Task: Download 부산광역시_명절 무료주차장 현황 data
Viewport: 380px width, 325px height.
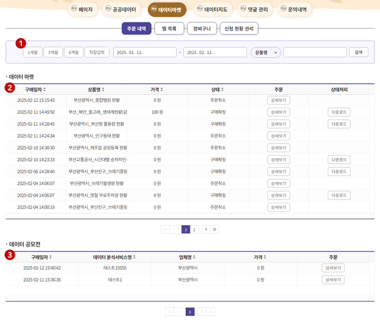Action: coord(339,196)
